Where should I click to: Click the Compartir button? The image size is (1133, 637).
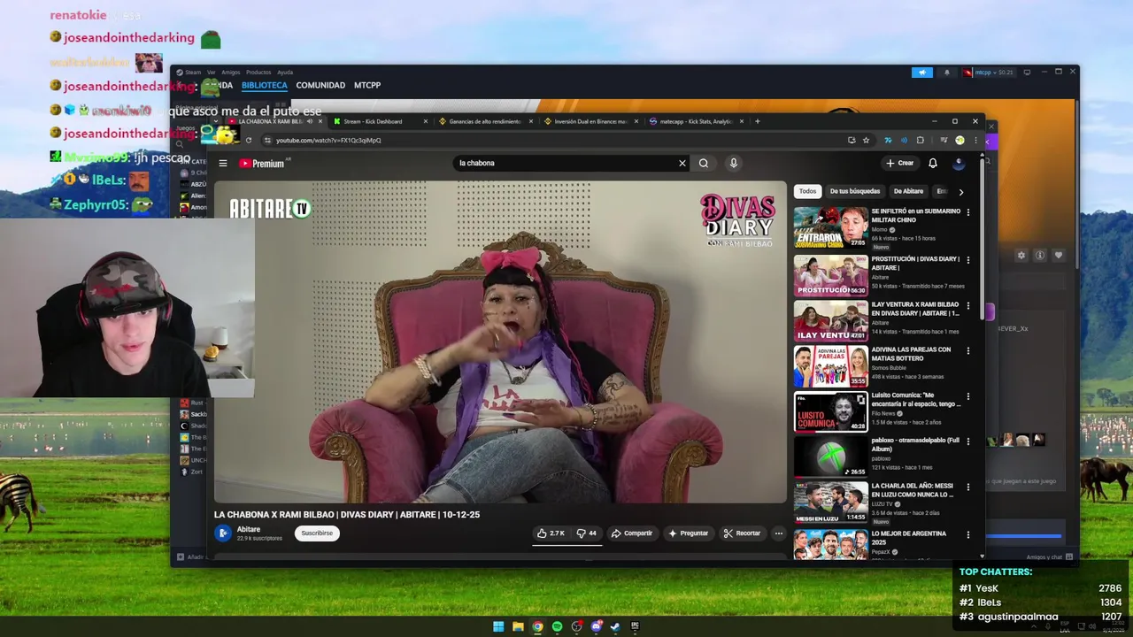632,533
